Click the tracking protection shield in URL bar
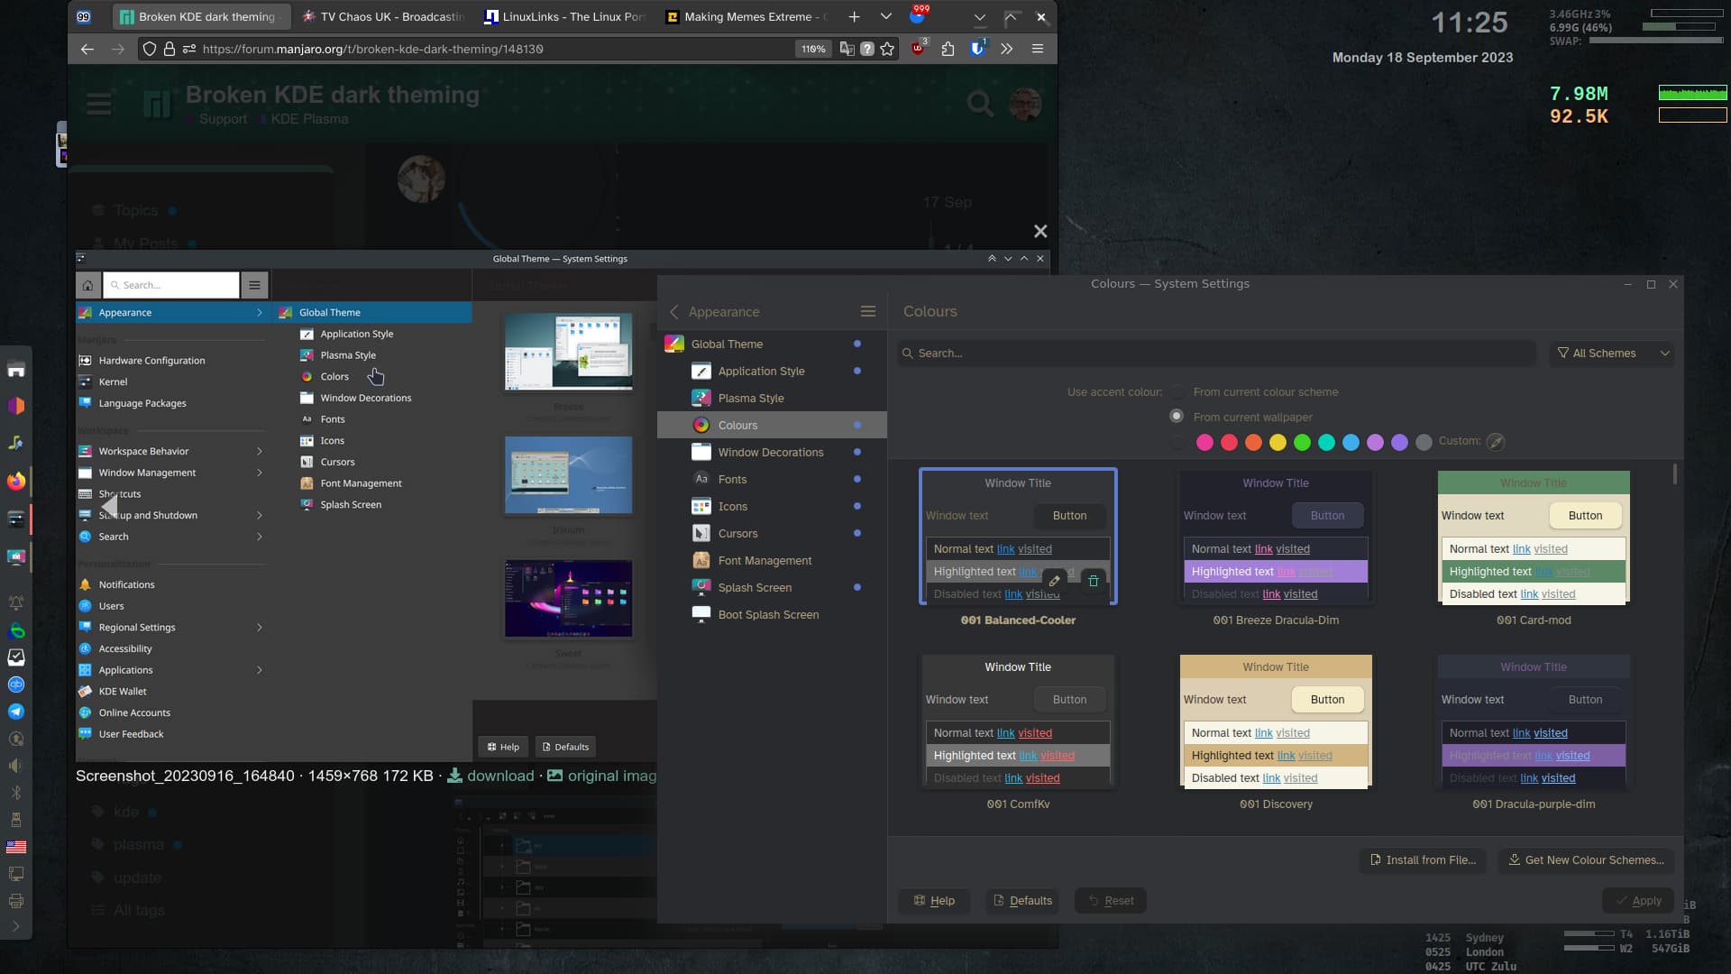Image resolution: width=1731 pixels, height=974 pixels. click(x=150, y=49)
